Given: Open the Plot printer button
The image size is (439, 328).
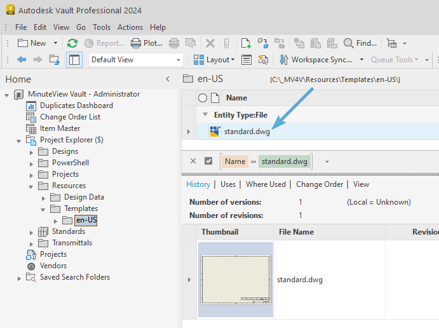Looking at the screenshot, I should [147, 43].
